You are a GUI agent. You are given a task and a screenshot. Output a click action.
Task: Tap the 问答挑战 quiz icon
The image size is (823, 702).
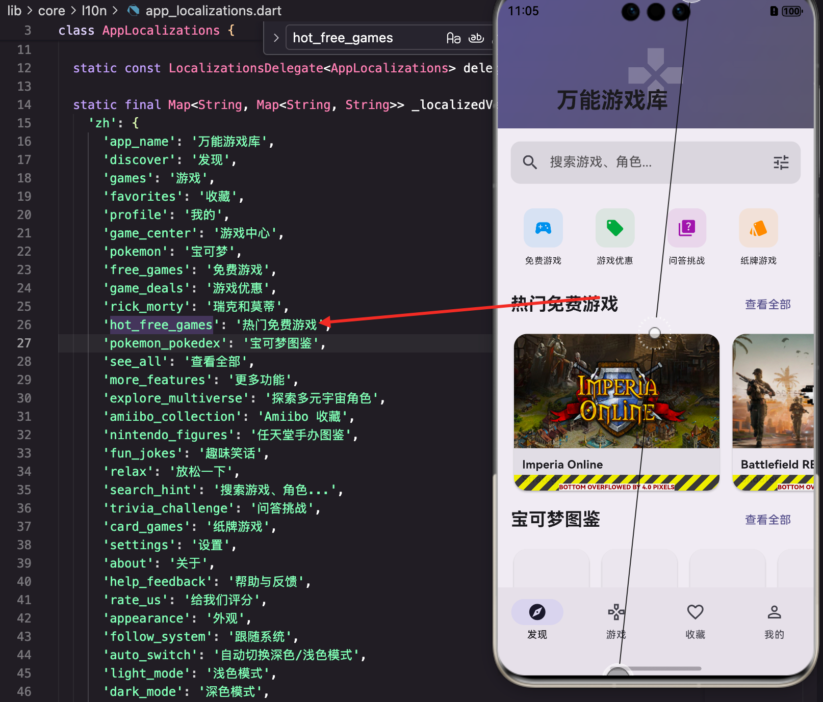click(x=686, y=228)
